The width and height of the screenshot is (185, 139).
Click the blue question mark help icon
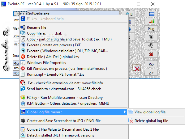(x=23, y=19)
